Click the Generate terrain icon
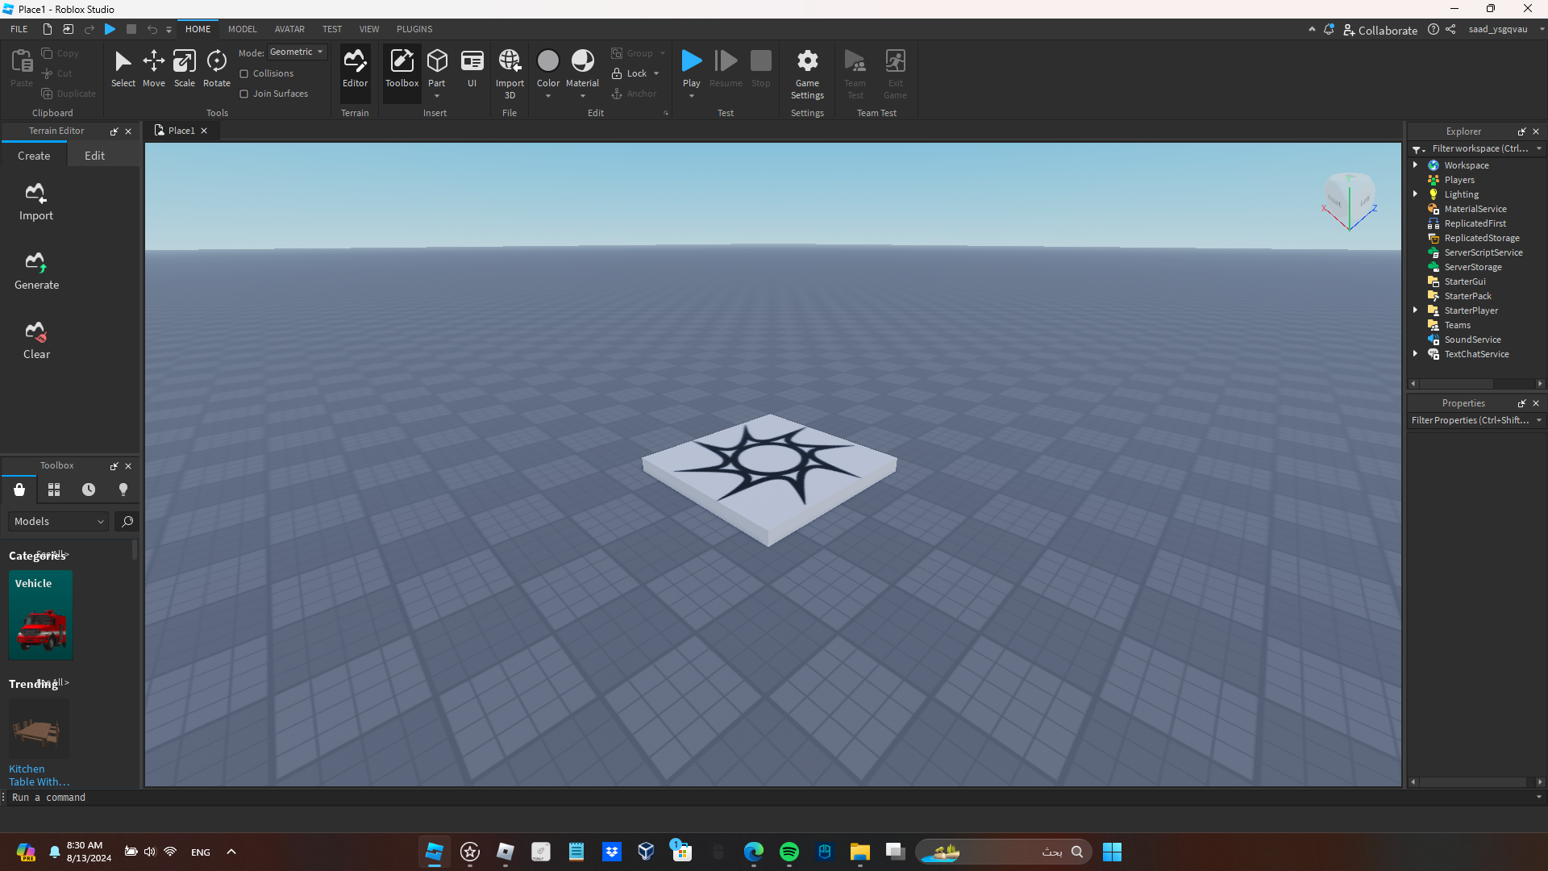The width and height of the screenshot is (1548, 871). tap(36, 262)
